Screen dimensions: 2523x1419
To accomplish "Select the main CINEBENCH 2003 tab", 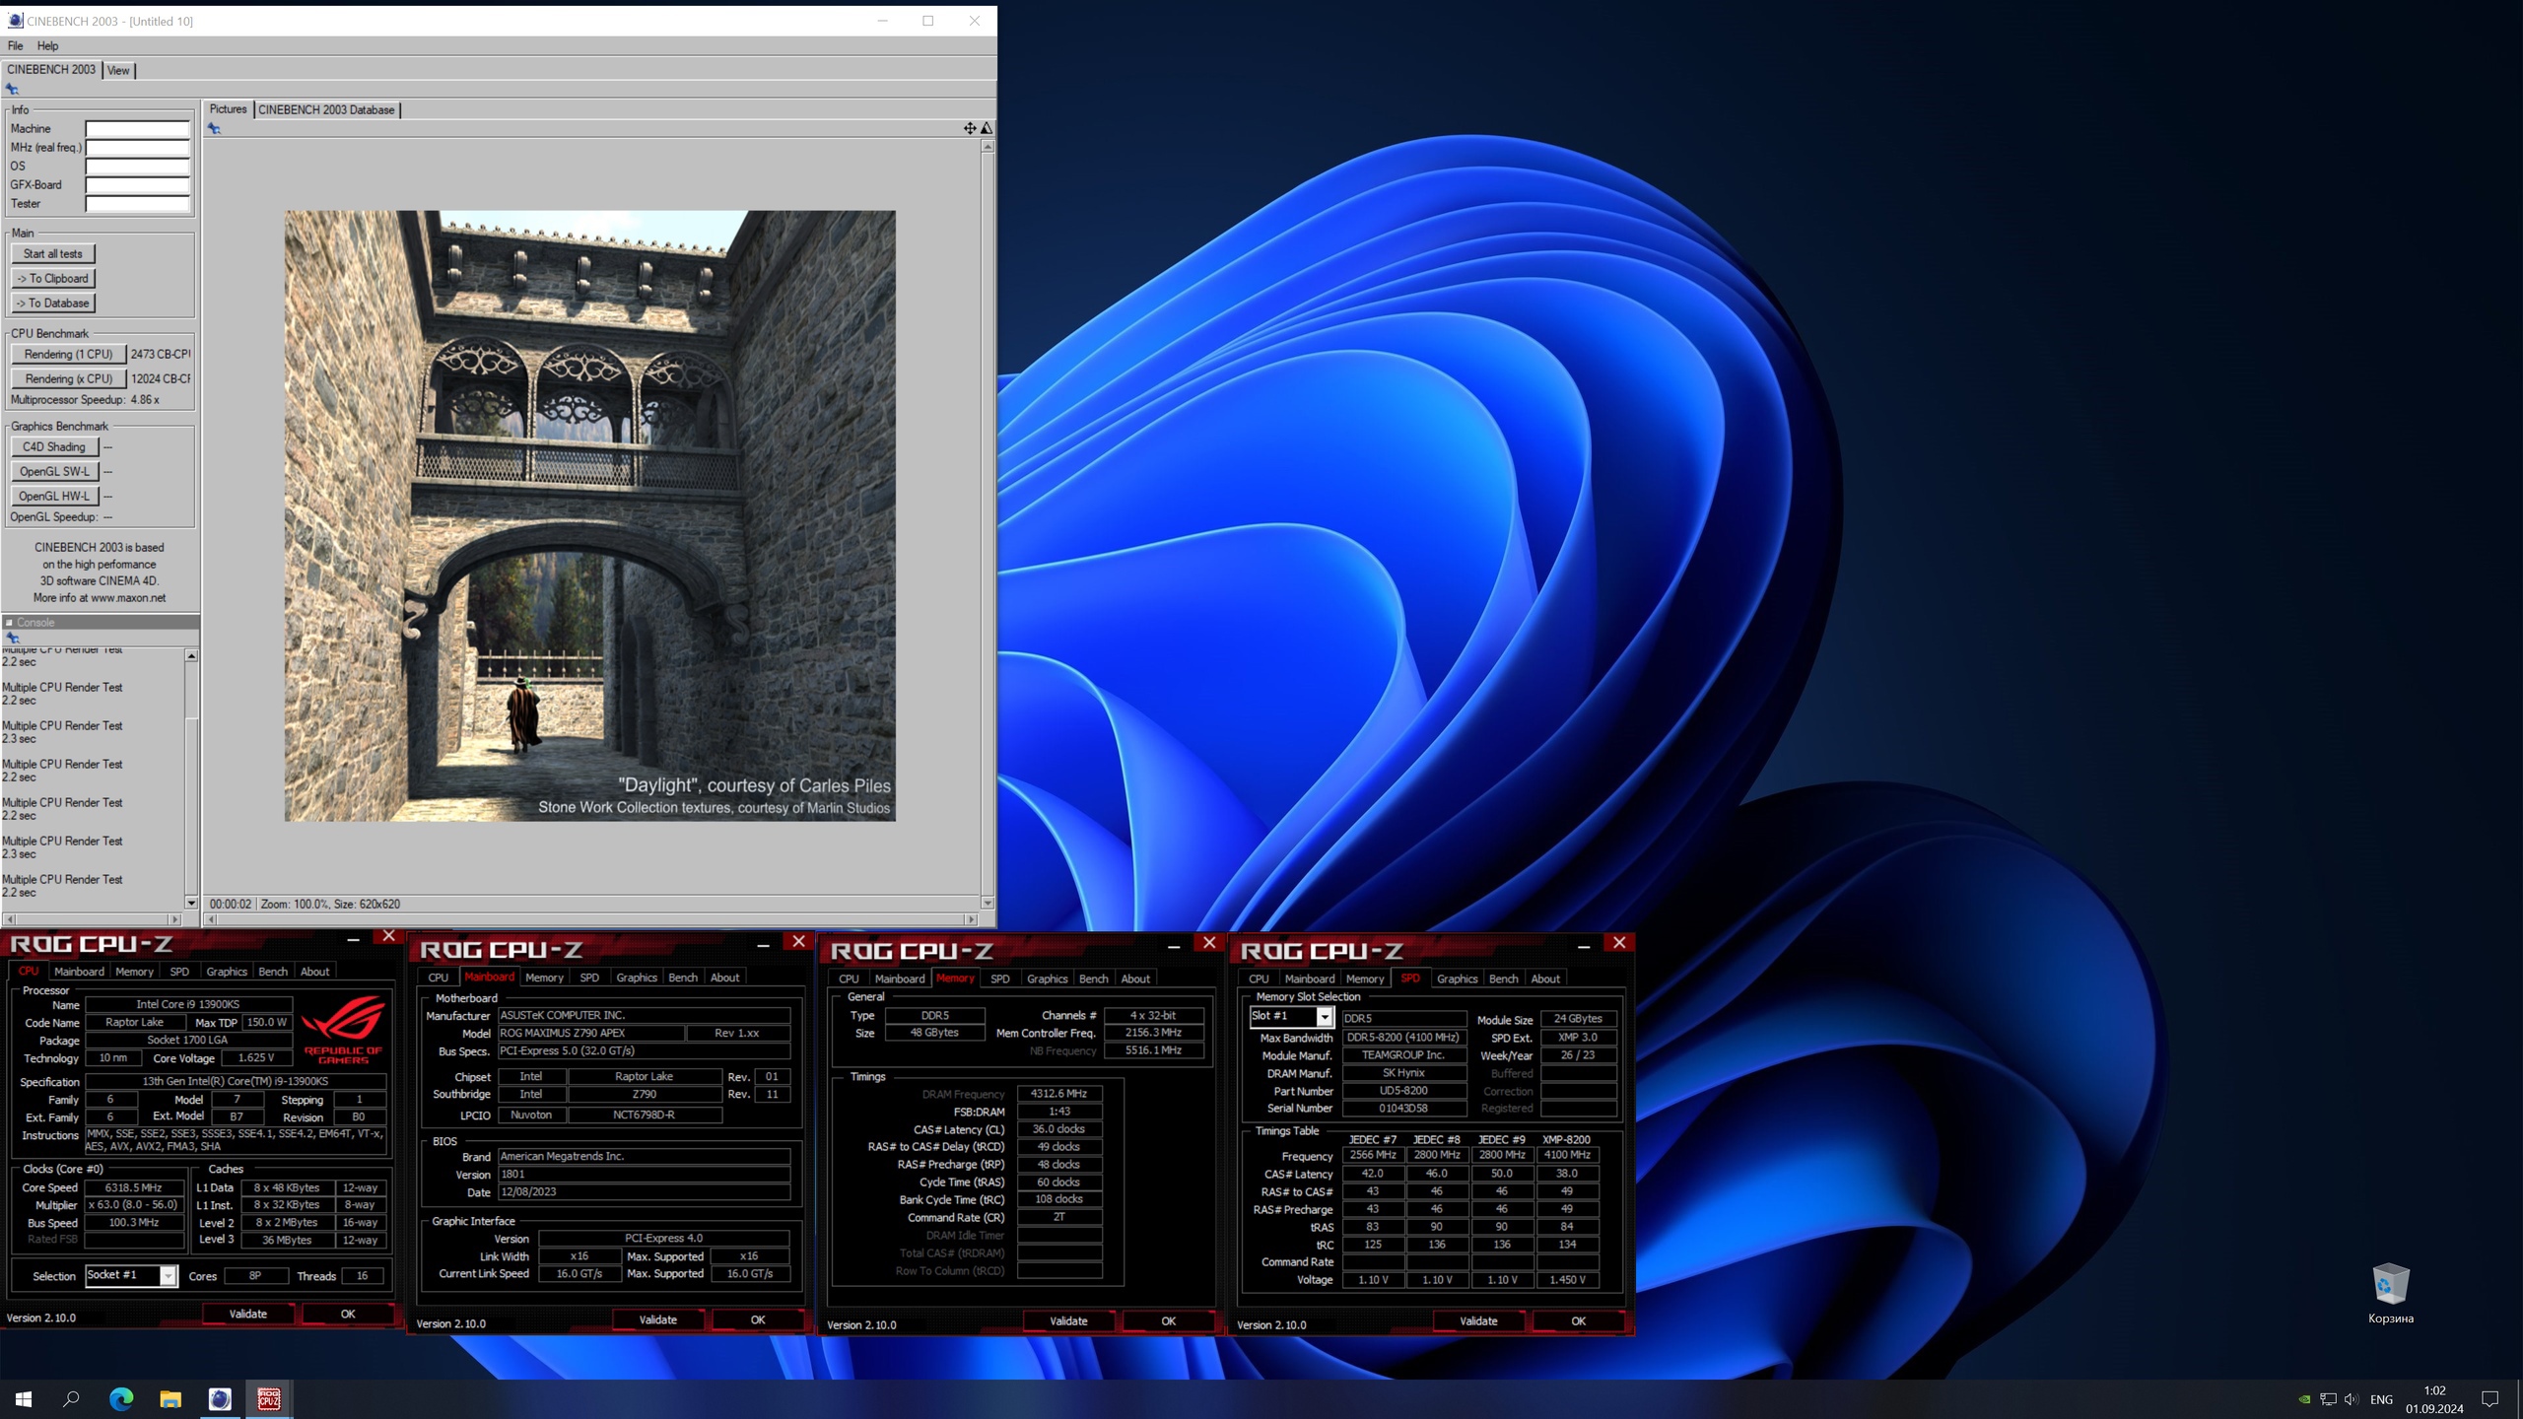I will (51, 69).
